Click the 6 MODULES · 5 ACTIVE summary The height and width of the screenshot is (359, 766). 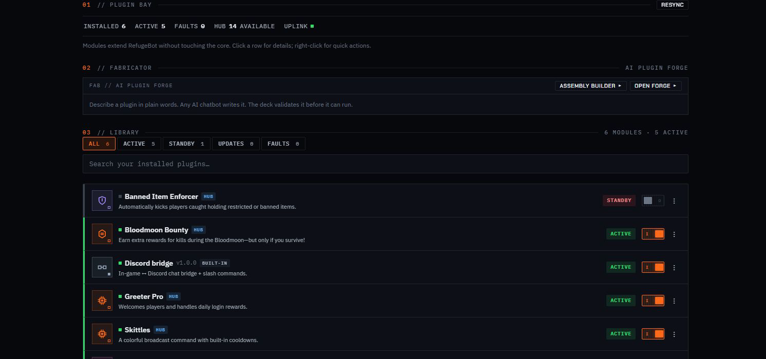pos(646,132)
